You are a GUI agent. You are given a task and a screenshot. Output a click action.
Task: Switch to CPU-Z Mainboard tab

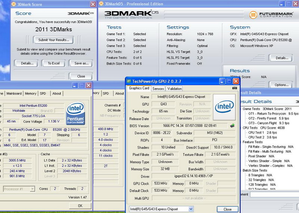point(14,94)
